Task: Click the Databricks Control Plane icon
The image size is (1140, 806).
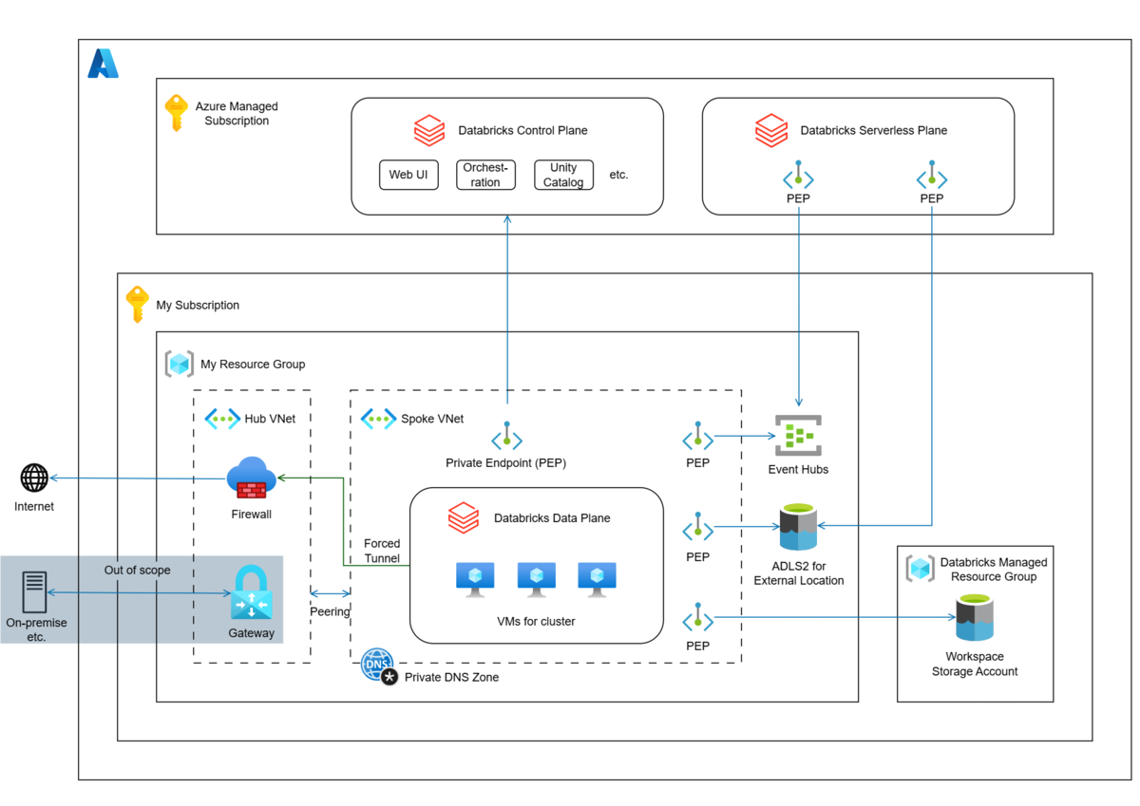Action: pos(428,130)
